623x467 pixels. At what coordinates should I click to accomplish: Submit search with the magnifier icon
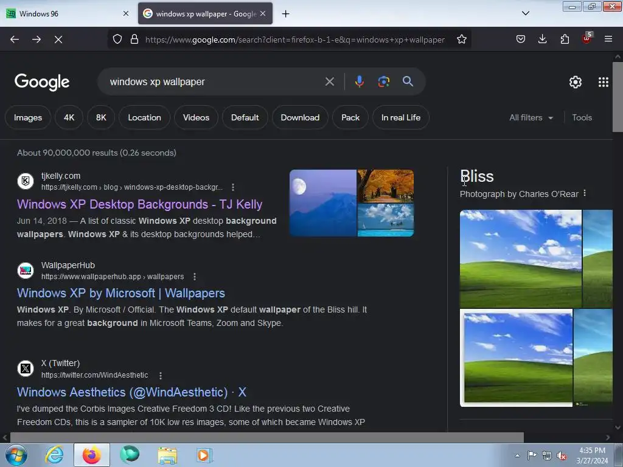click(x=408, y=81)
